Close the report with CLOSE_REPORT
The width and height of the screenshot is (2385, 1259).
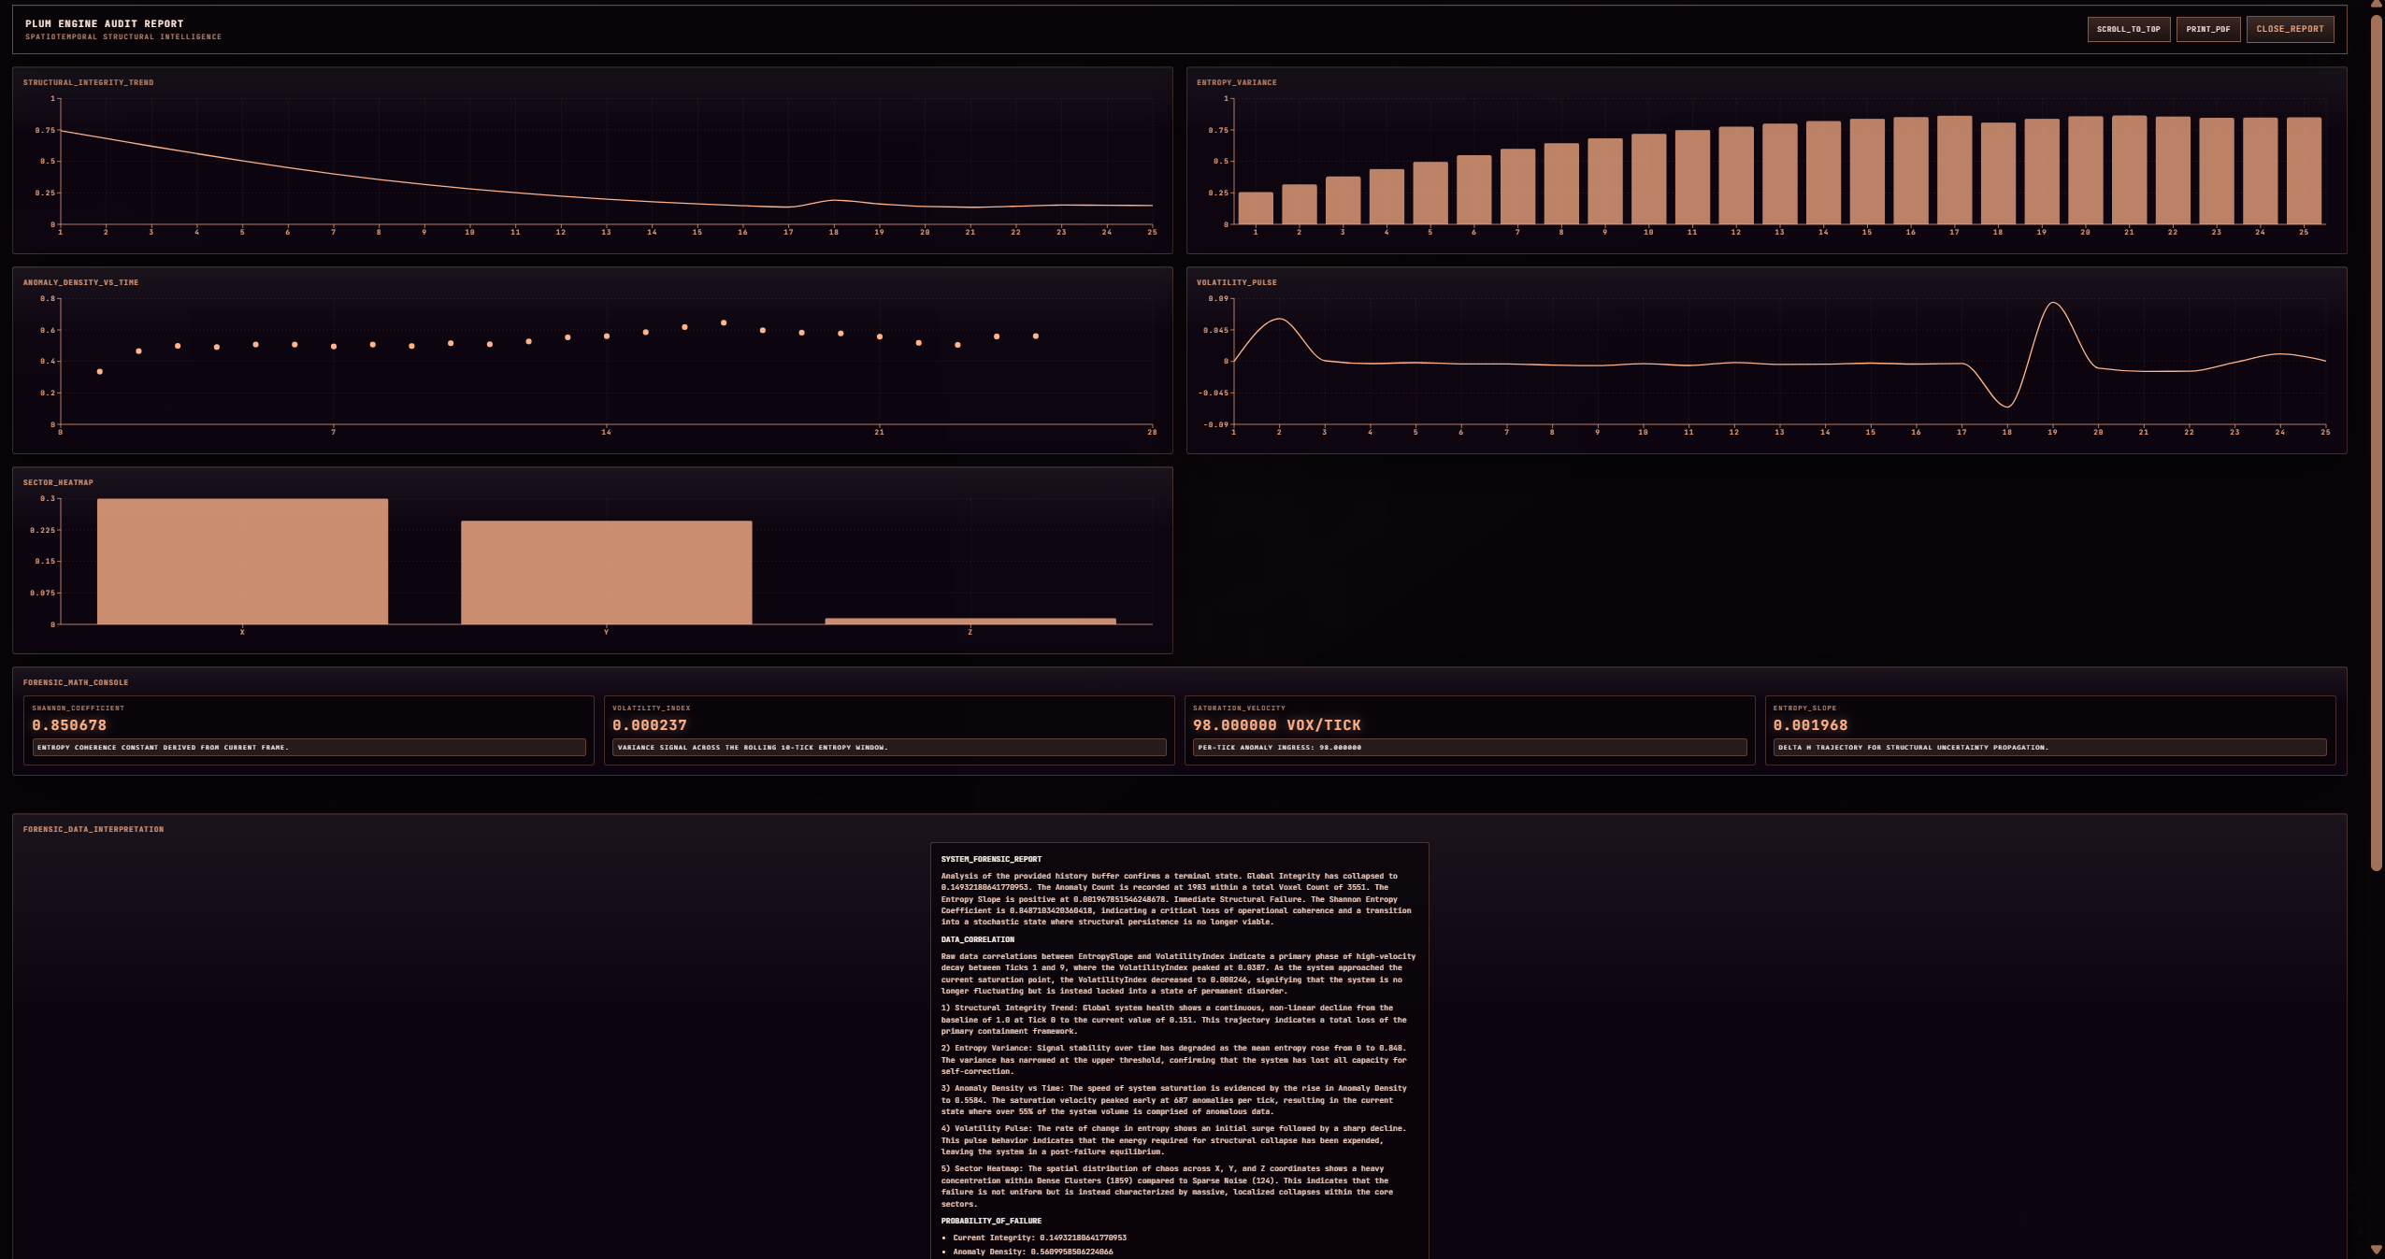[x=2290, y=29]
